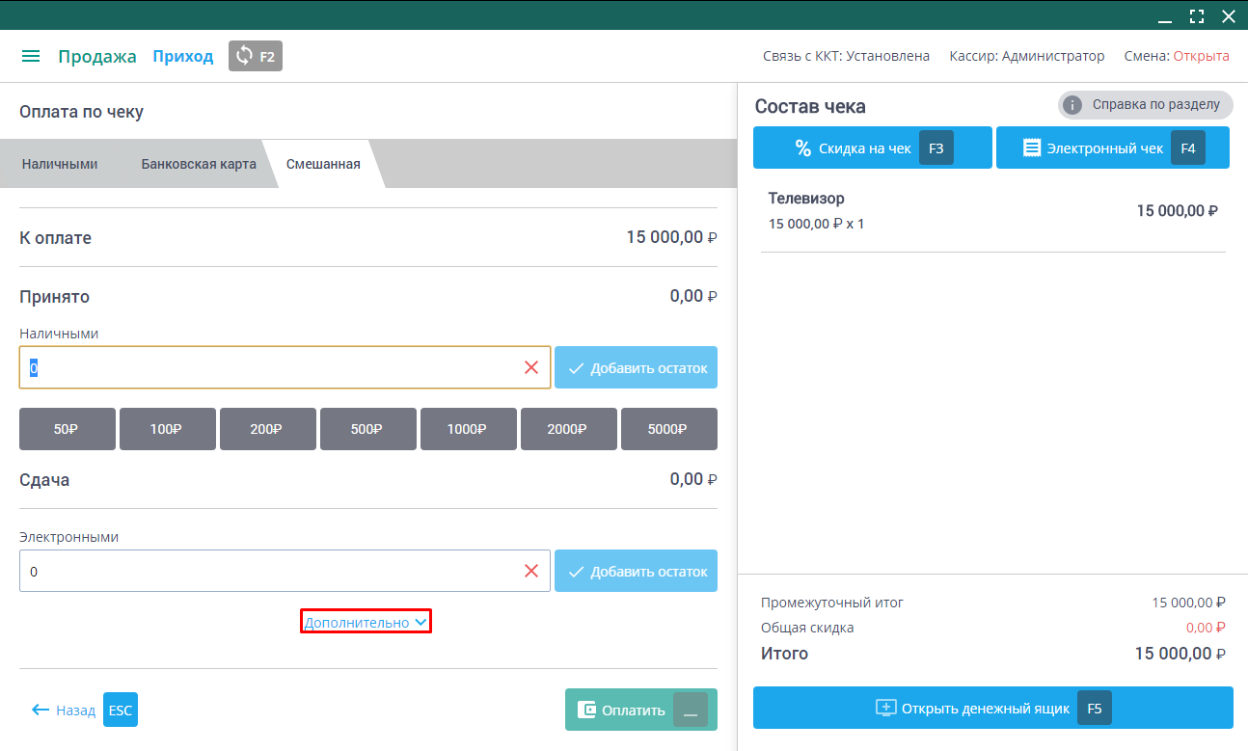Click the F2 refresh arrows button
Viewport: 1248px width, 751px height.
256,56
